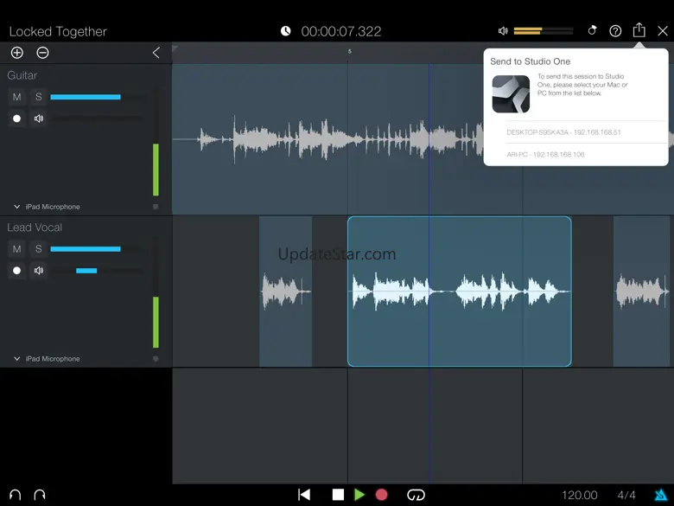The image size is (674, 506).
Task: Toggle the metronome icon
Action: coord(592,30)
